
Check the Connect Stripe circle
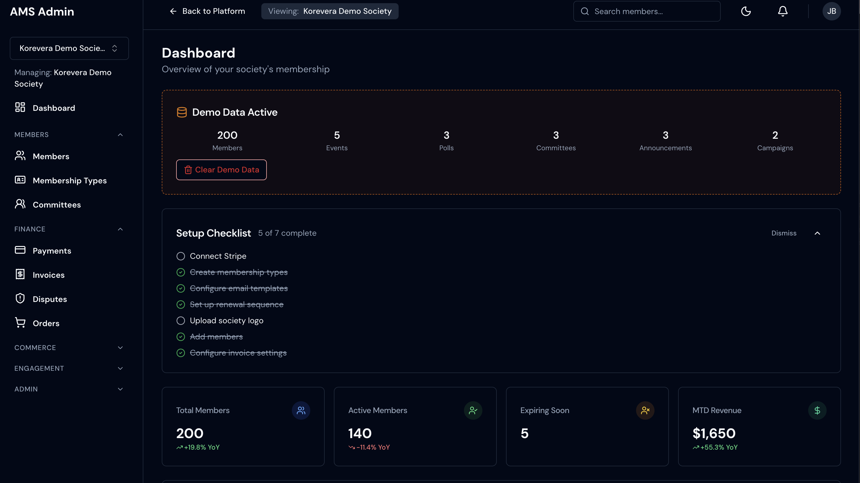(181, 256)
